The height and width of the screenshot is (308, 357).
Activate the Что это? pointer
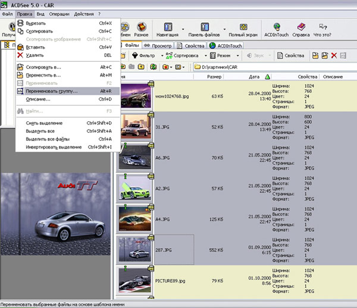point(322,30)
